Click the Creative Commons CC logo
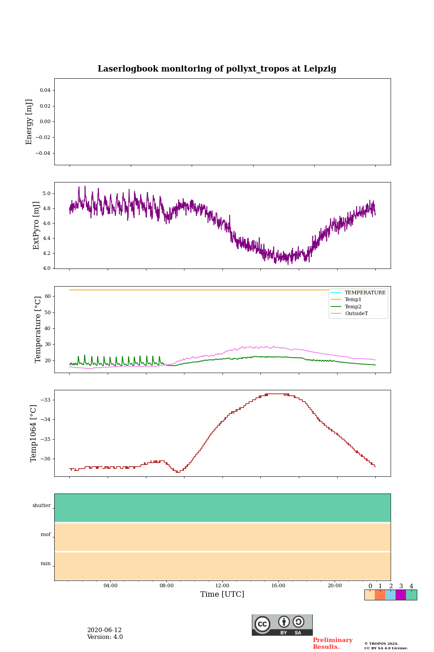434x652 pixels. [262, 624]
